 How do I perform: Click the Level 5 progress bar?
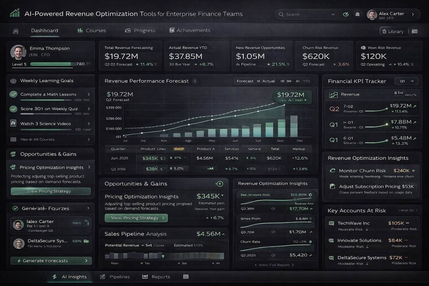tap(53, 64)
